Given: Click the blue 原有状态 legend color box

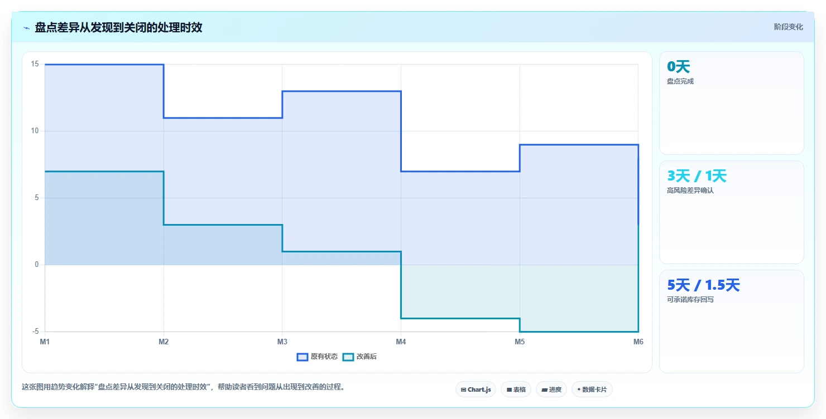Looking at the screenshot, I should pyautogui.click(x=302, y=357).
